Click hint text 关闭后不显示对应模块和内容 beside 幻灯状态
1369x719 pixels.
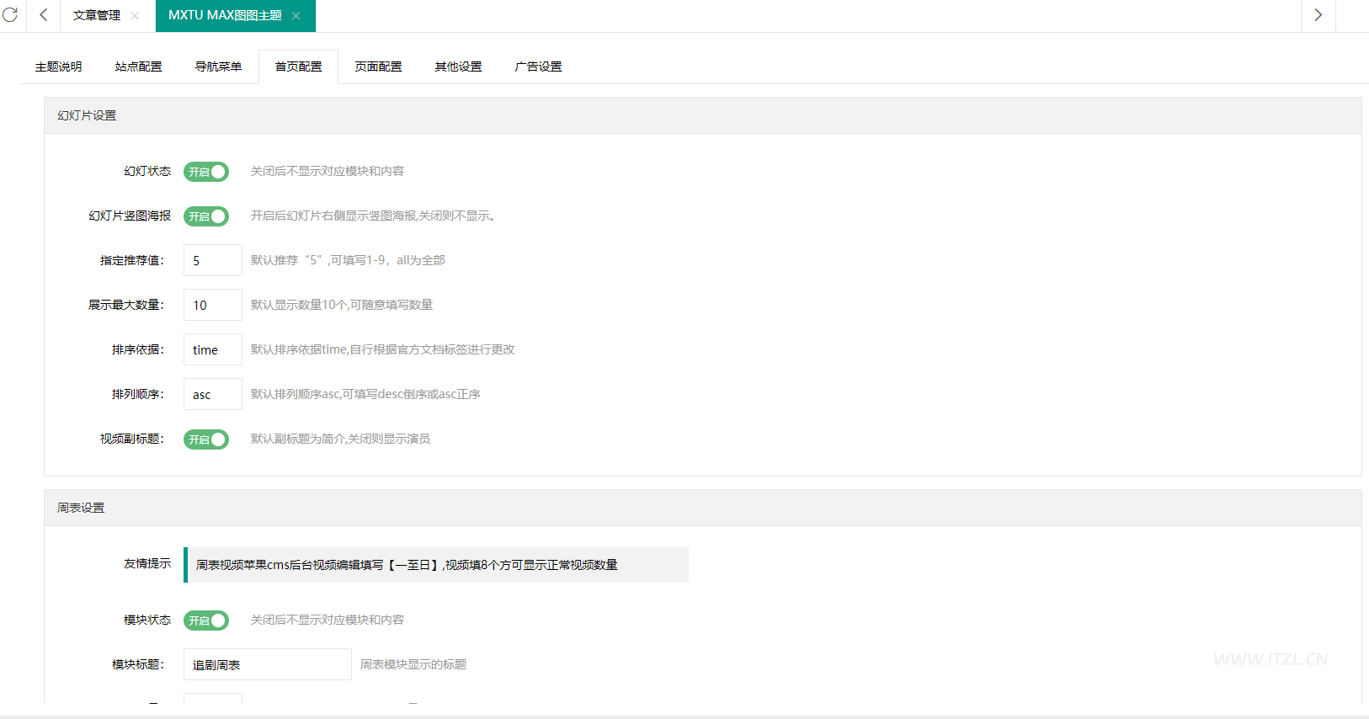coord(328,171)
